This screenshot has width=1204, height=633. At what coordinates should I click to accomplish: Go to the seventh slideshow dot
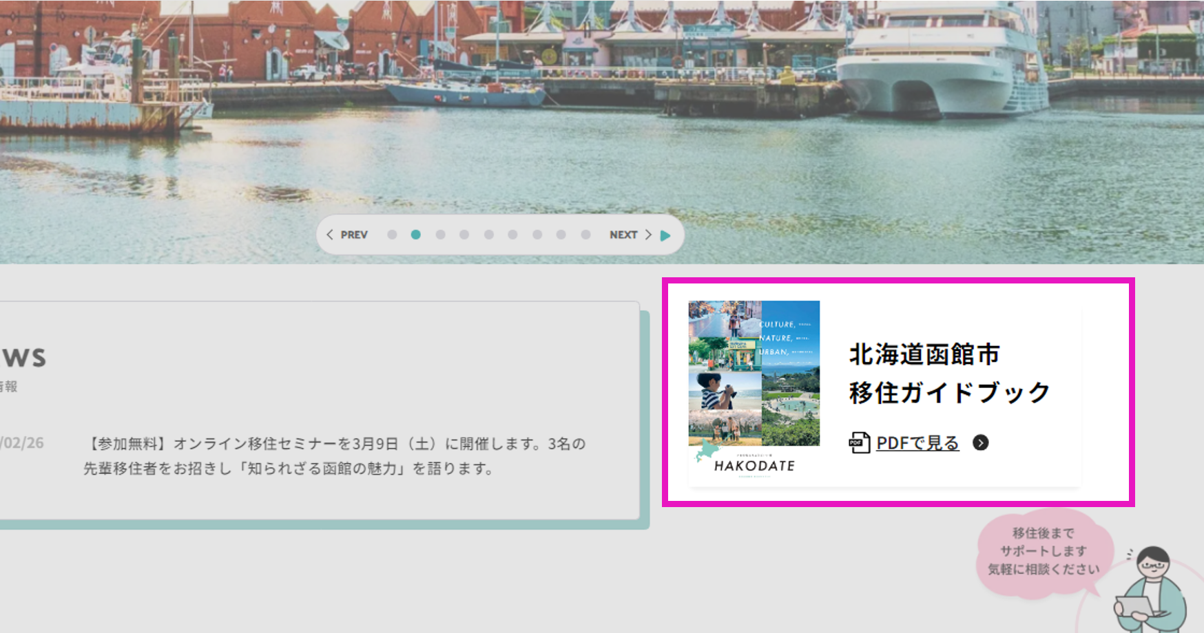click(537, 235)
